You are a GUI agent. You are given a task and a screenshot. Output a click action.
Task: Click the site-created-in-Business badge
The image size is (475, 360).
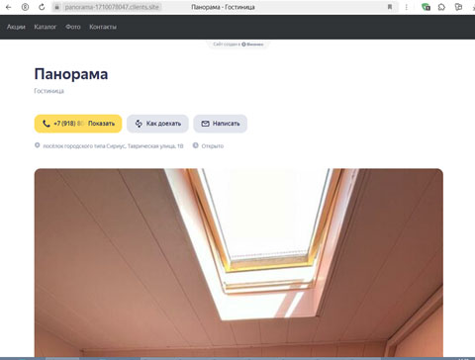click(x=237, y=44)
